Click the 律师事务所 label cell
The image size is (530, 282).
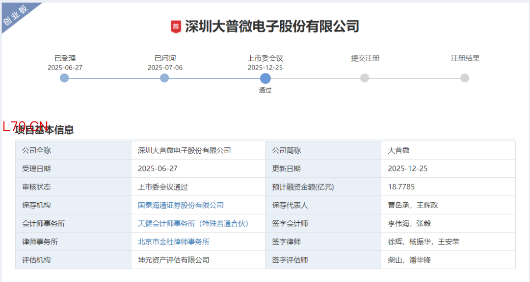pyautogui.click(x=73, y=241)
